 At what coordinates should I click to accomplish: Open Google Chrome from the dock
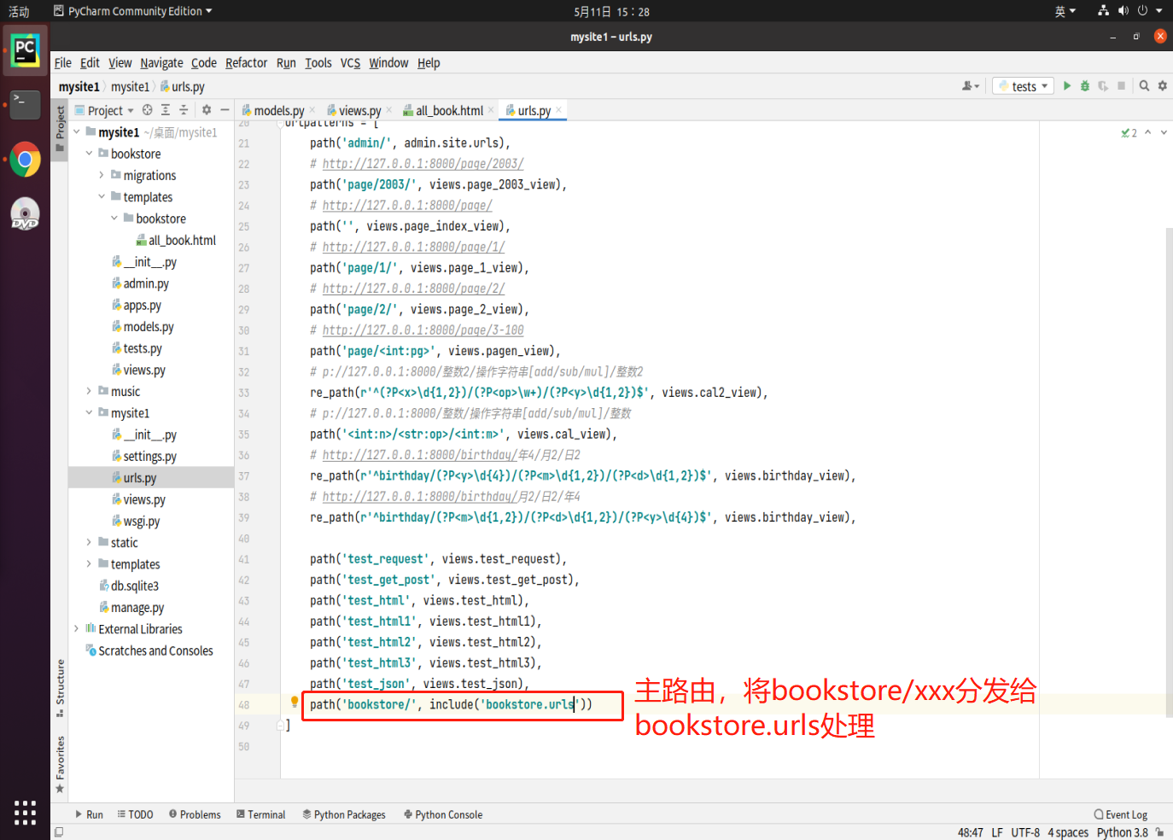[25, 160]
